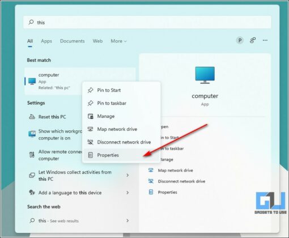Click the Settings section heading
This screenshot has width=289, height=238.
click(x=36, y=103)
